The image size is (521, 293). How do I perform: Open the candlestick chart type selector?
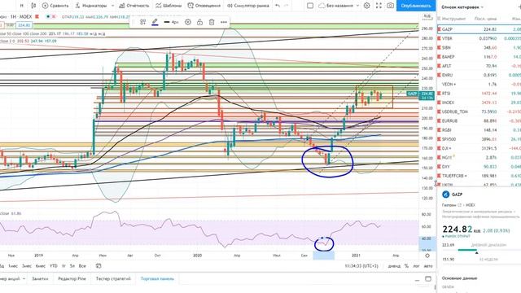(33, 6)
